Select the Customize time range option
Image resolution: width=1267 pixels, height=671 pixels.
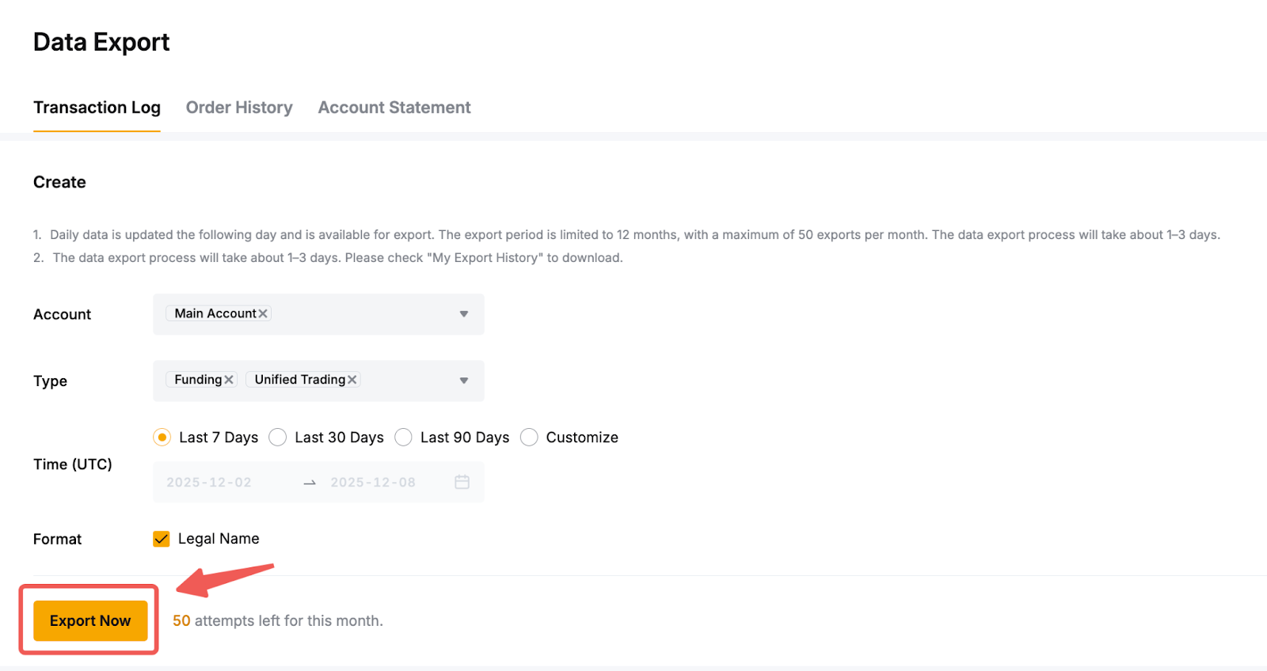coord(529,438)
